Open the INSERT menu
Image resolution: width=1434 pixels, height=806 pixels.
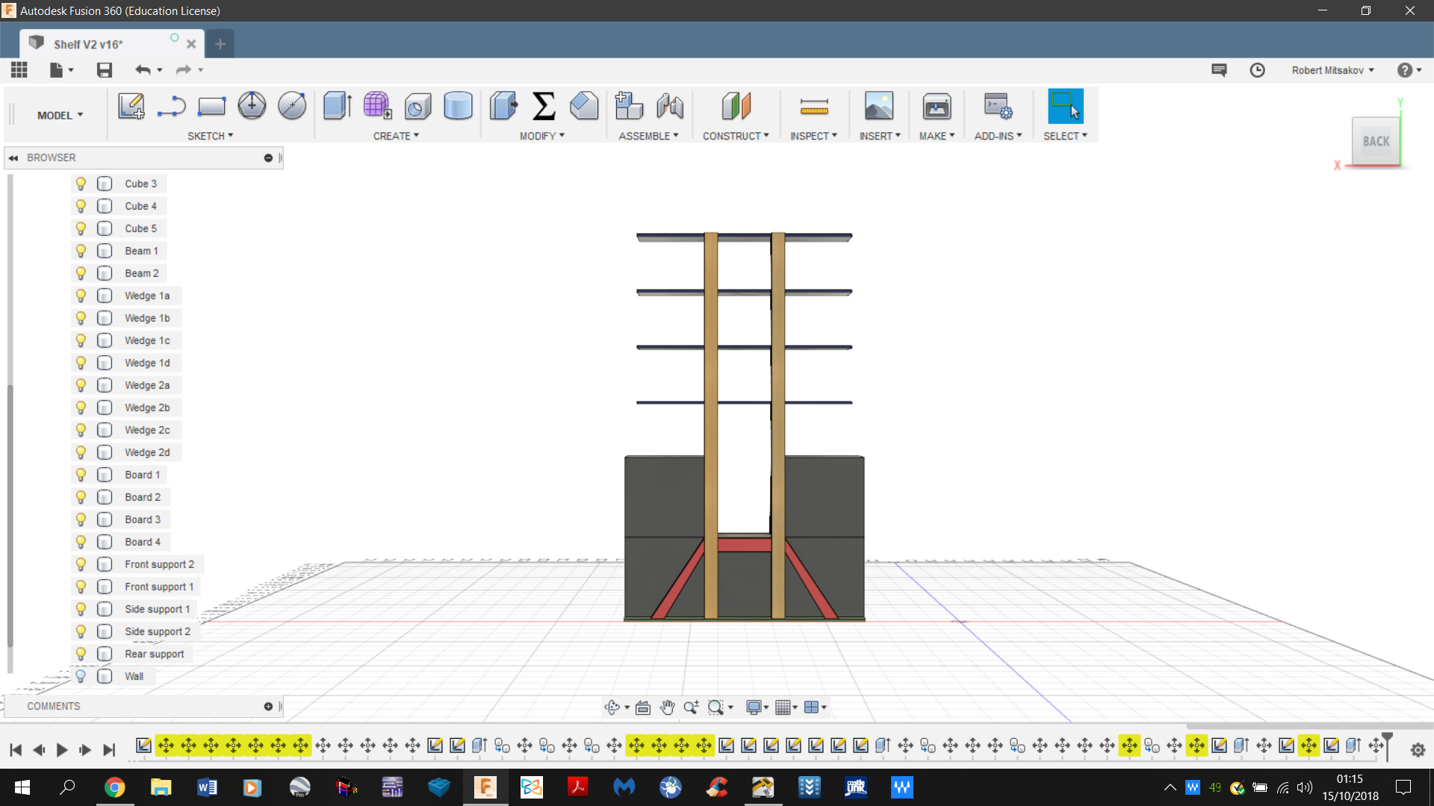coord(880,136)
